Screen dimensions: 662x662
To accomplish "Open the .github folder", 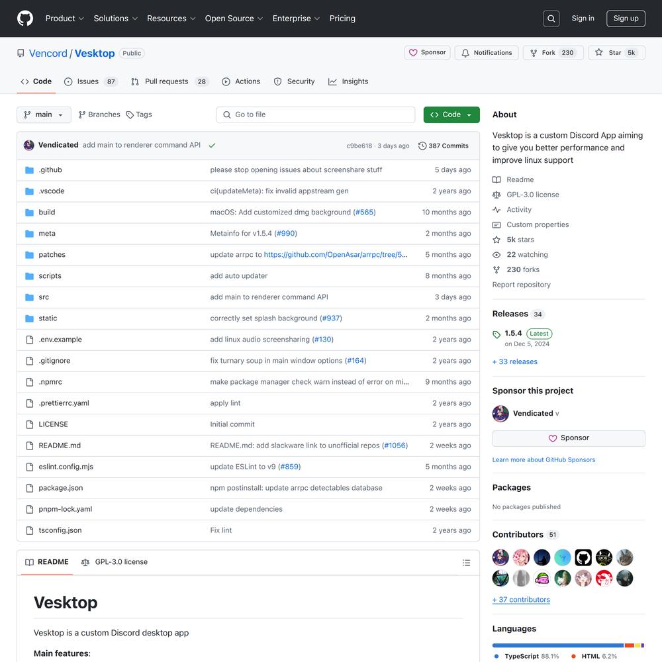I will point(50,169).
